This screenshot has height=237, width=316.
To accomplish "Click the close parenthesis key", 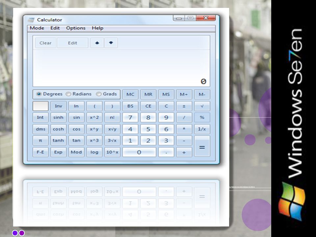I will coord(112,106).
